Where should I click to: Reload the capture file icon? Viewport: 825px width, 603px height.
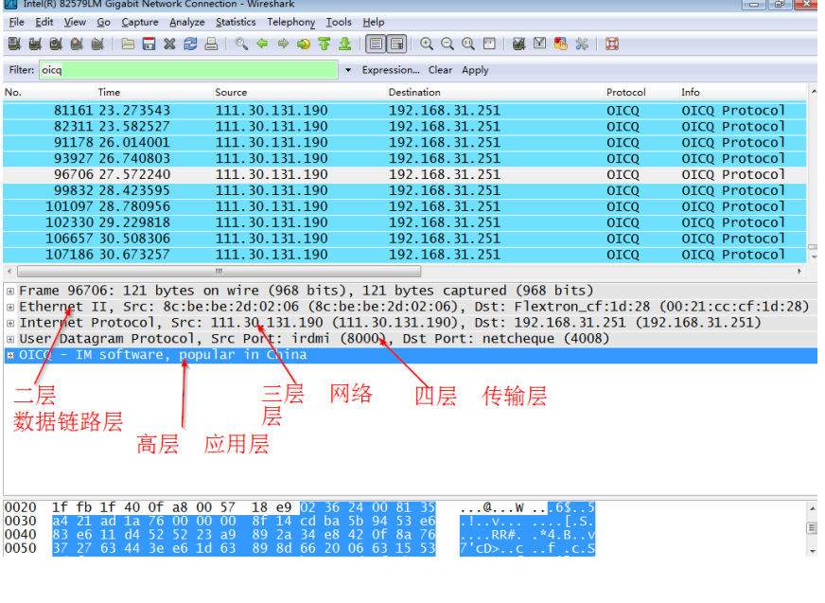[x=190, y=44]
